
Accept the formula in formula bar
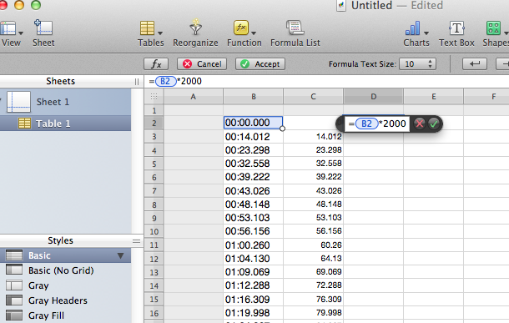point(260,64)
